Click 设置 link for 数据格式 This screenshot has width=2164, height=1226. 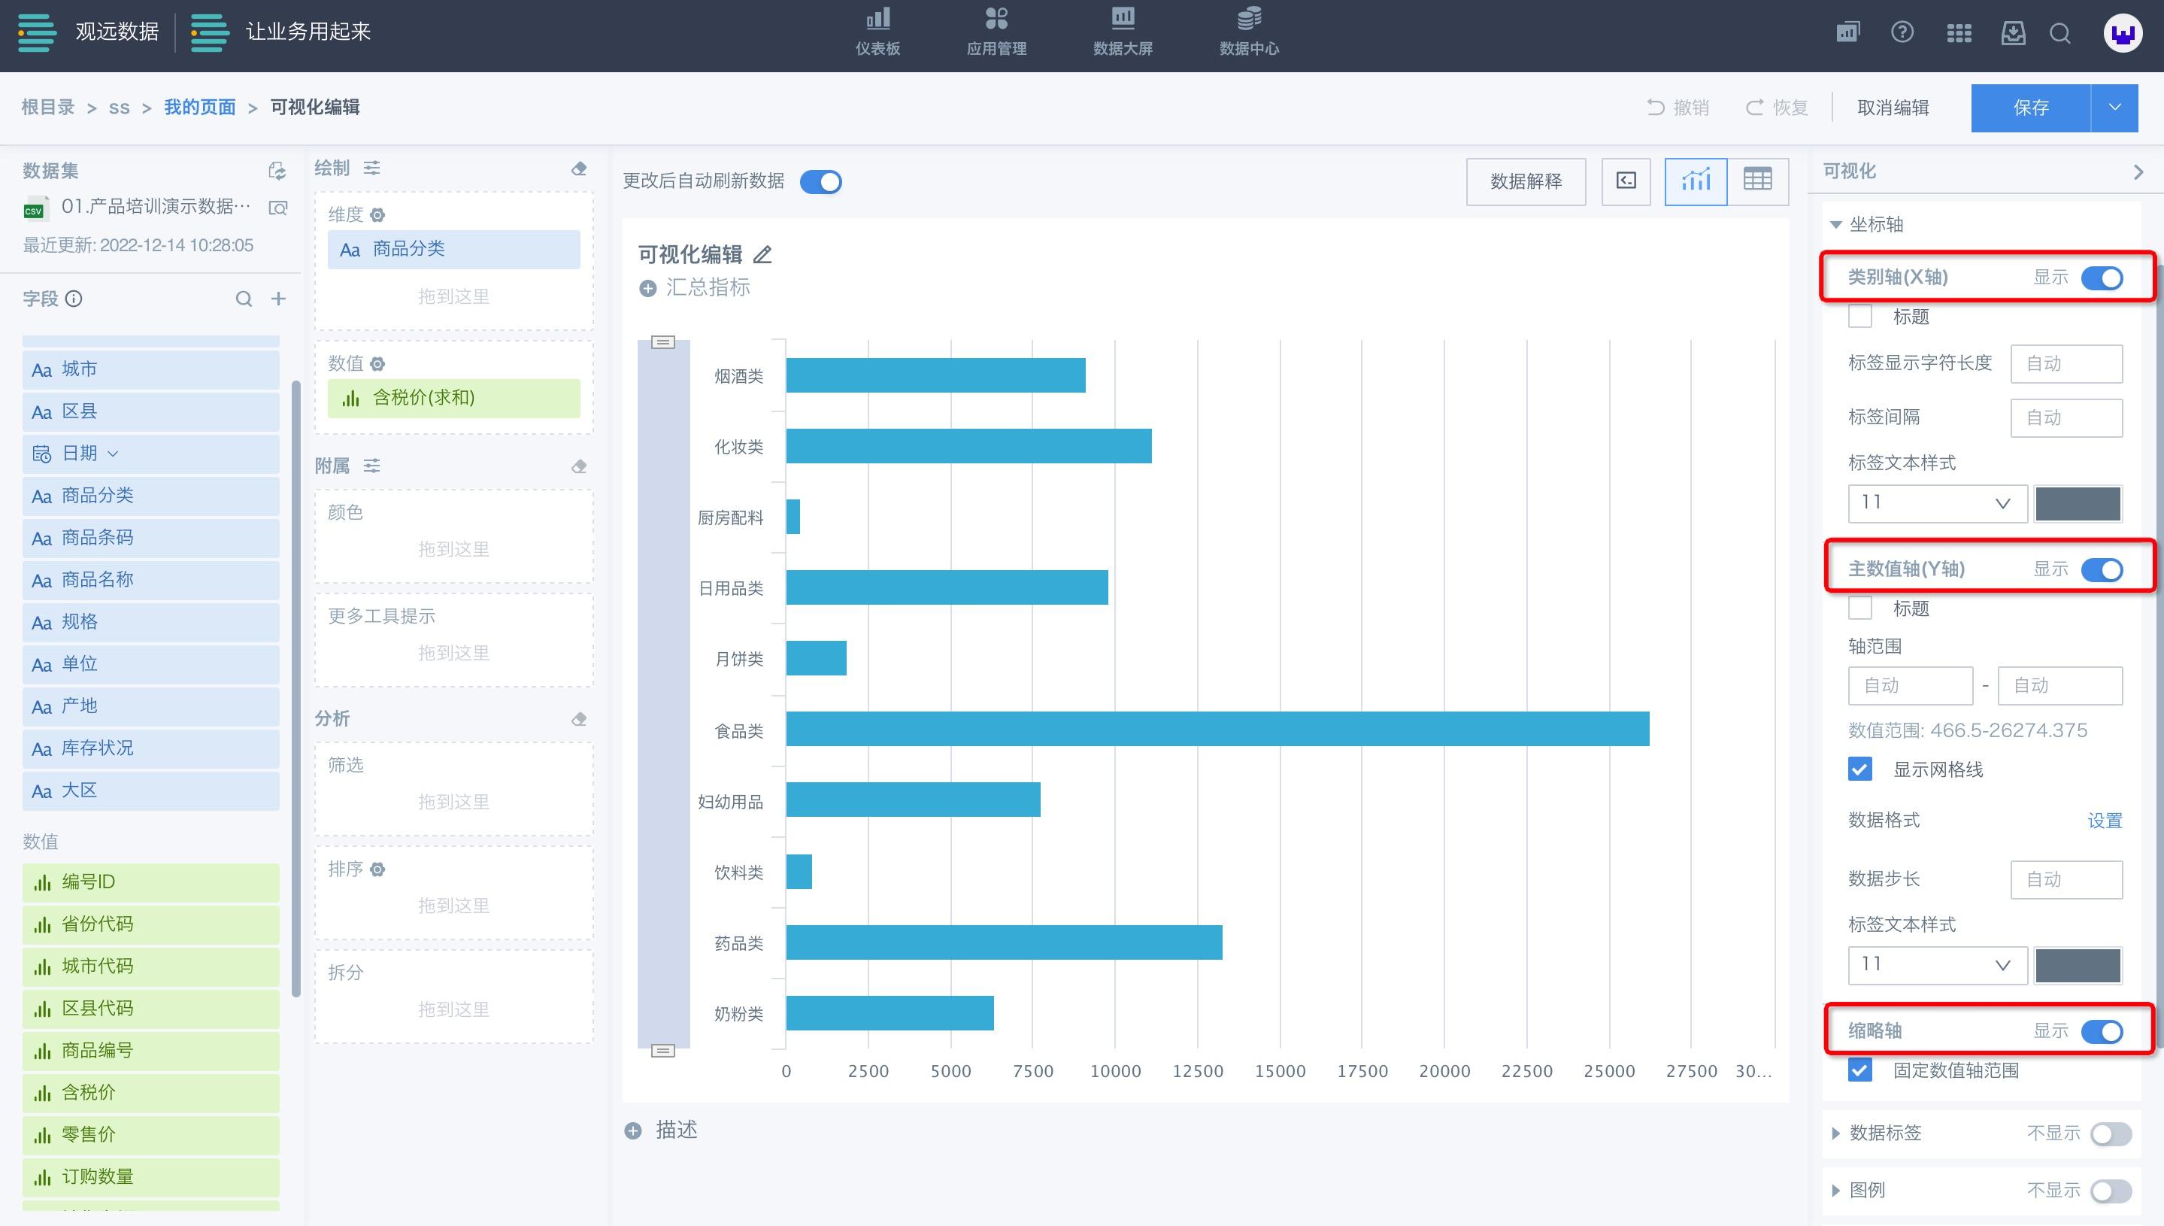point(2105,820)
